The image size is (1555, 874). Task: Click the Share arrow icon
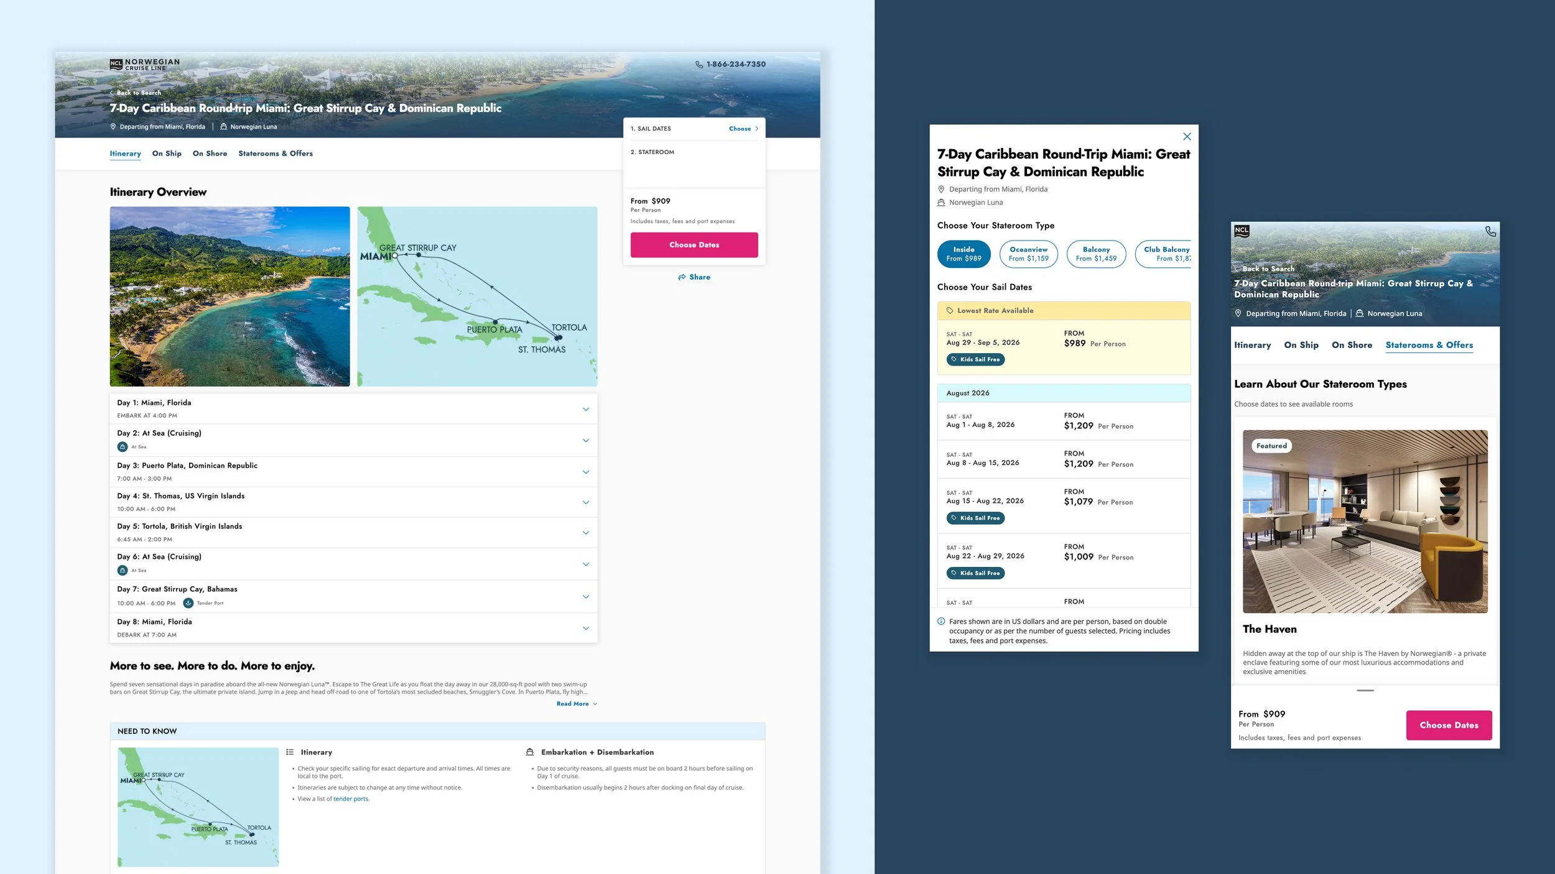pyautogui.click(x=682, y=277)
